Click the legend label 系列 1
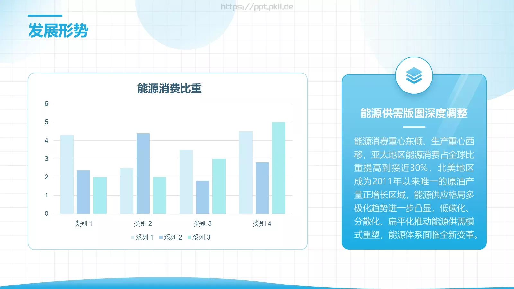Viewport: 514px width, 289px height. 145,237
